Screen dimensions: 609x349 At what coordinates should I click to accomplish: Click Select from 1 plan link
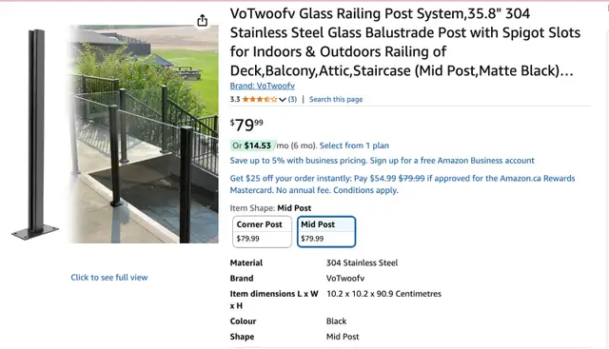point(354,145)
